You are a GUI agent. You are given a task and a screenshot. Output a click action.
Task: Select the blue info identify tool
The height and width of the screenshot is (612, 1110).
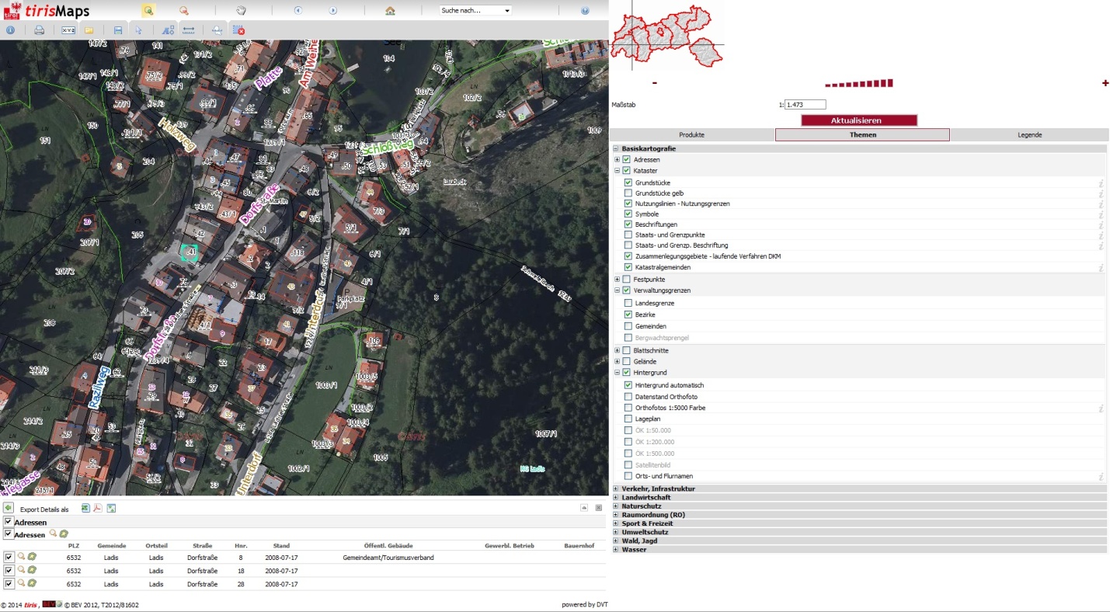(x=11, y=30)
